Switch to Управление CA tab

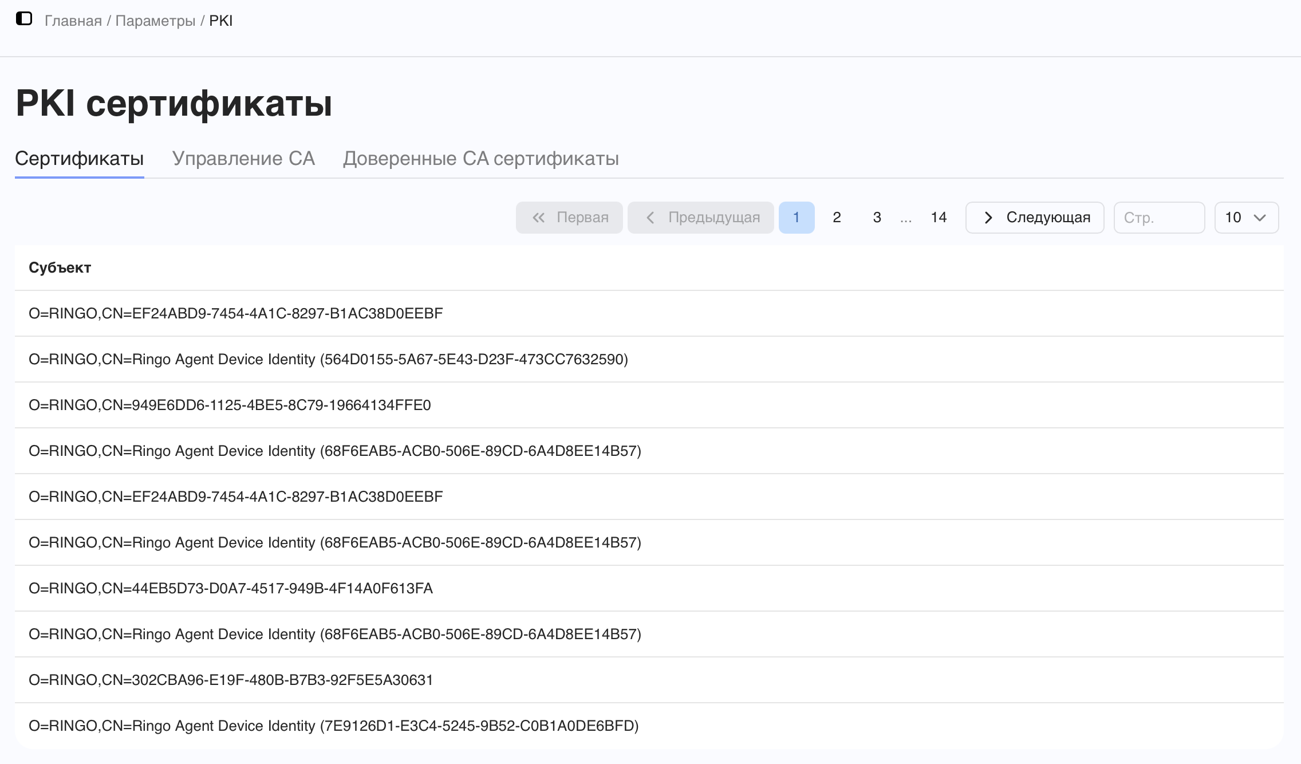[x=243, y=159]
